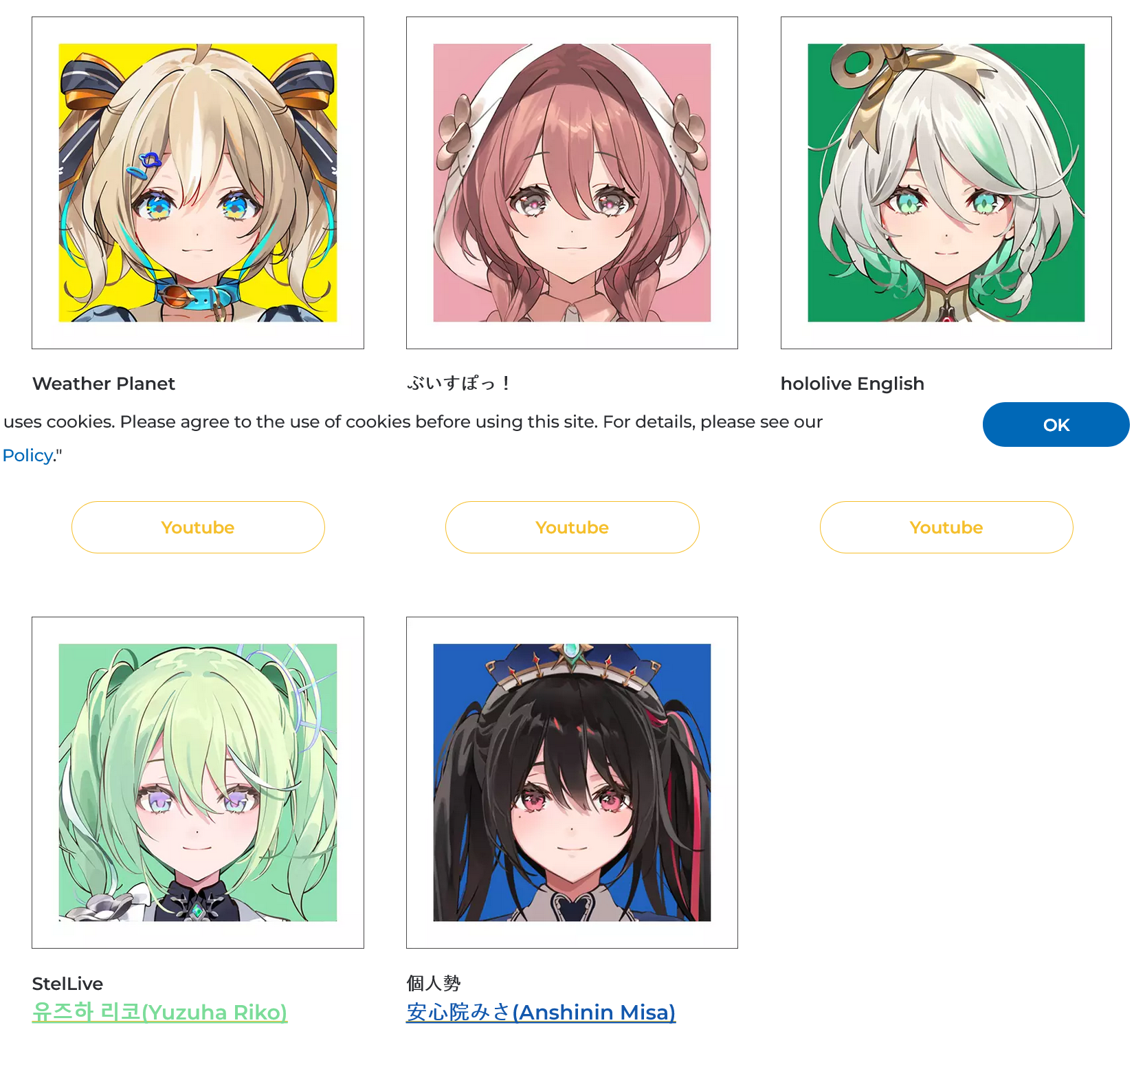Open the Yuzuha Riko profile link

159,1012
